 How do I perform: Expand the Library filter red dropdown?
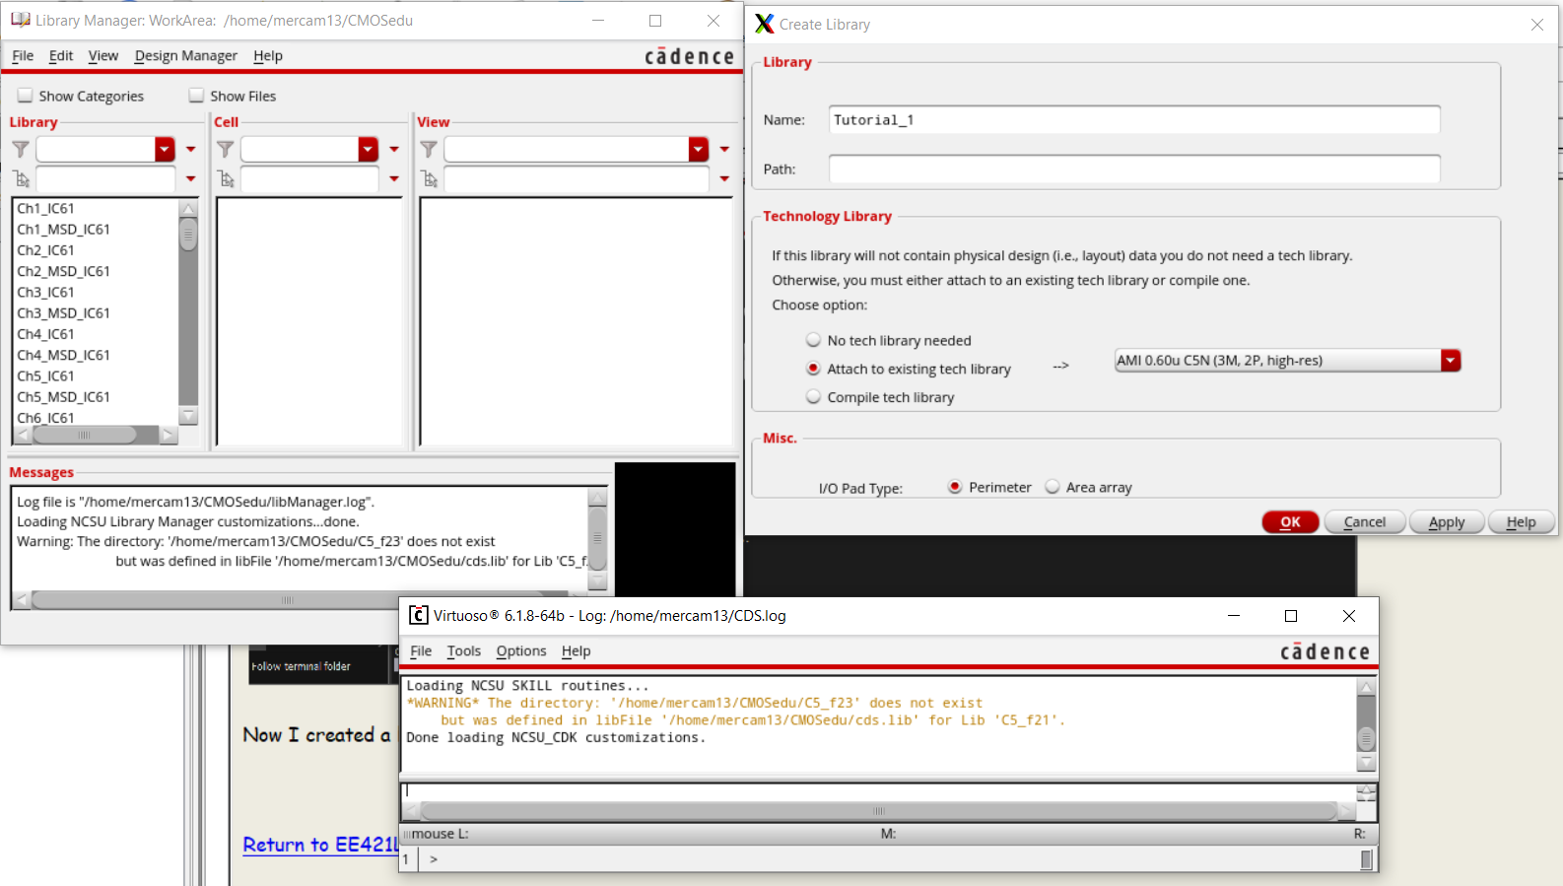[165, 149]
